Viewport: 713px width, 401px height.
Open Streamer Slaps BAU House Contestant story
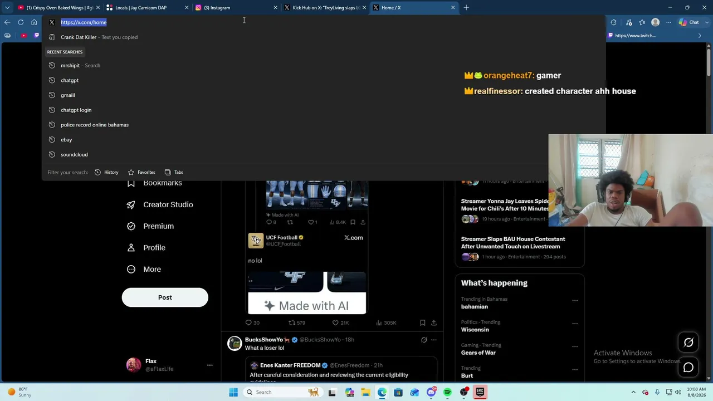point(519,248)
